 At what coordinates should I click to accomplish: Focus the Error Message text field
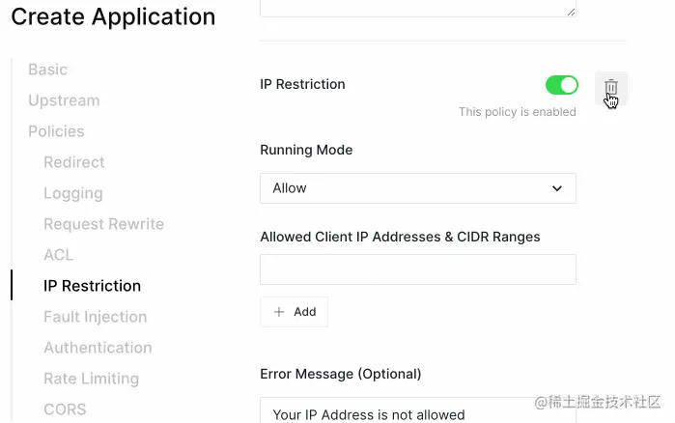[417, 413]
